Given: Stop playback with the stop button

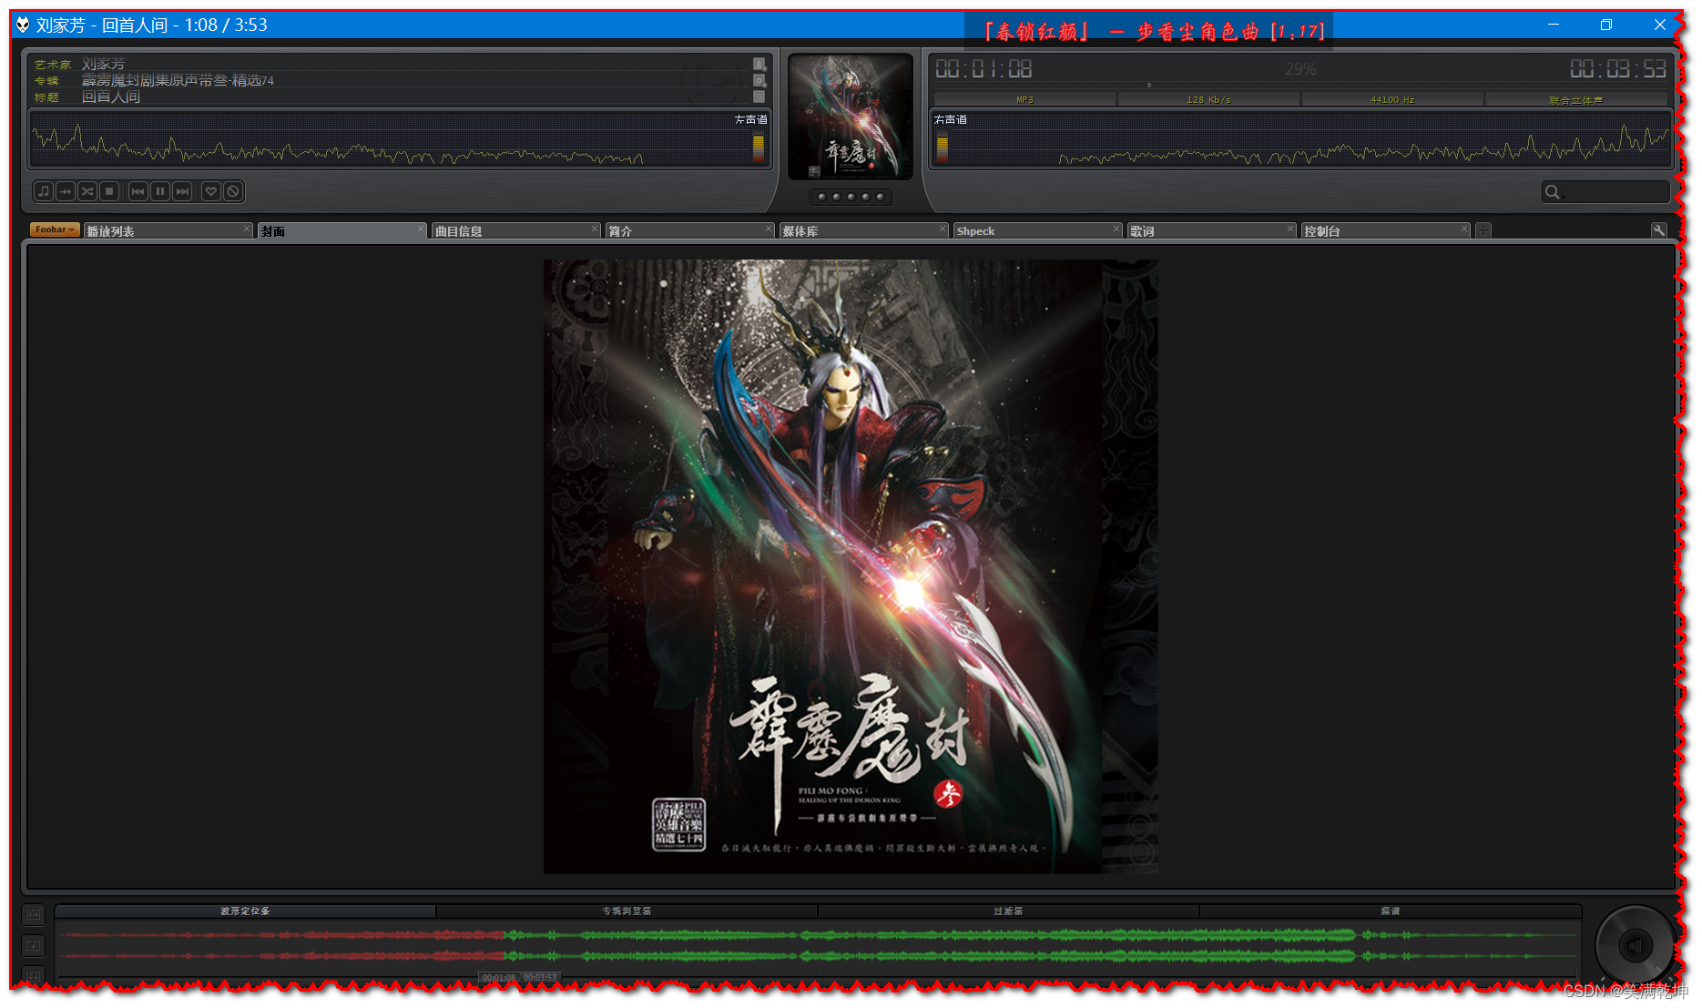Looking at the screenshot, I should pyautogui.click(x=109, y=191).
